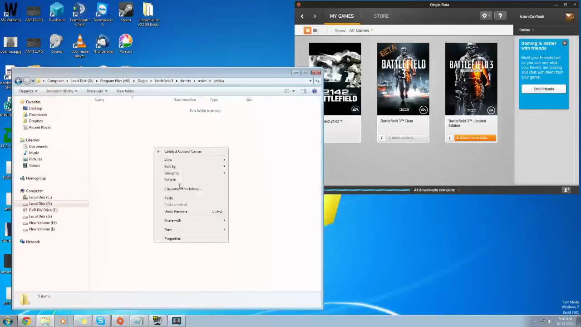Open Skype from the taskbar

tap(101, 321)
